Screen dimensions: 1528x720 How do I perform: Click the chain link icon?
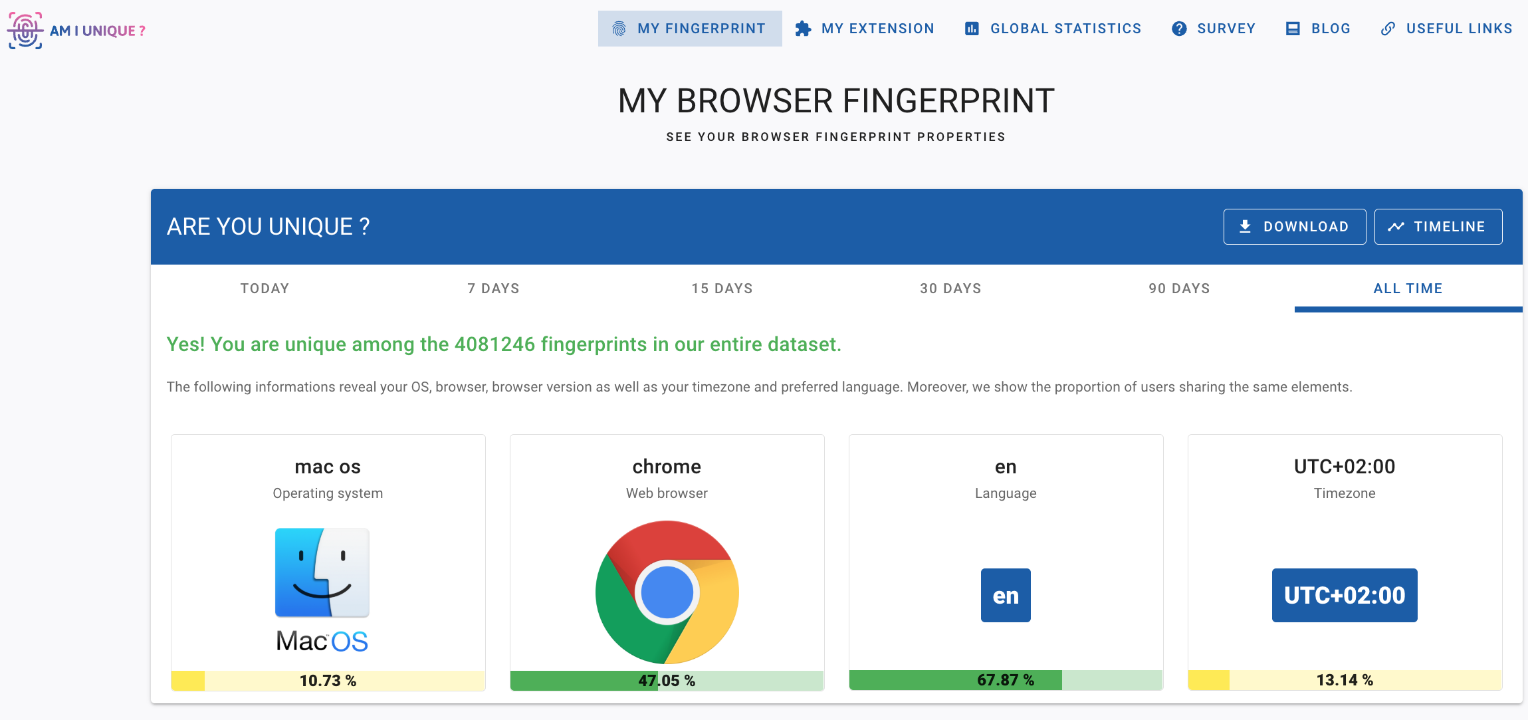(x=1388, y=29)
